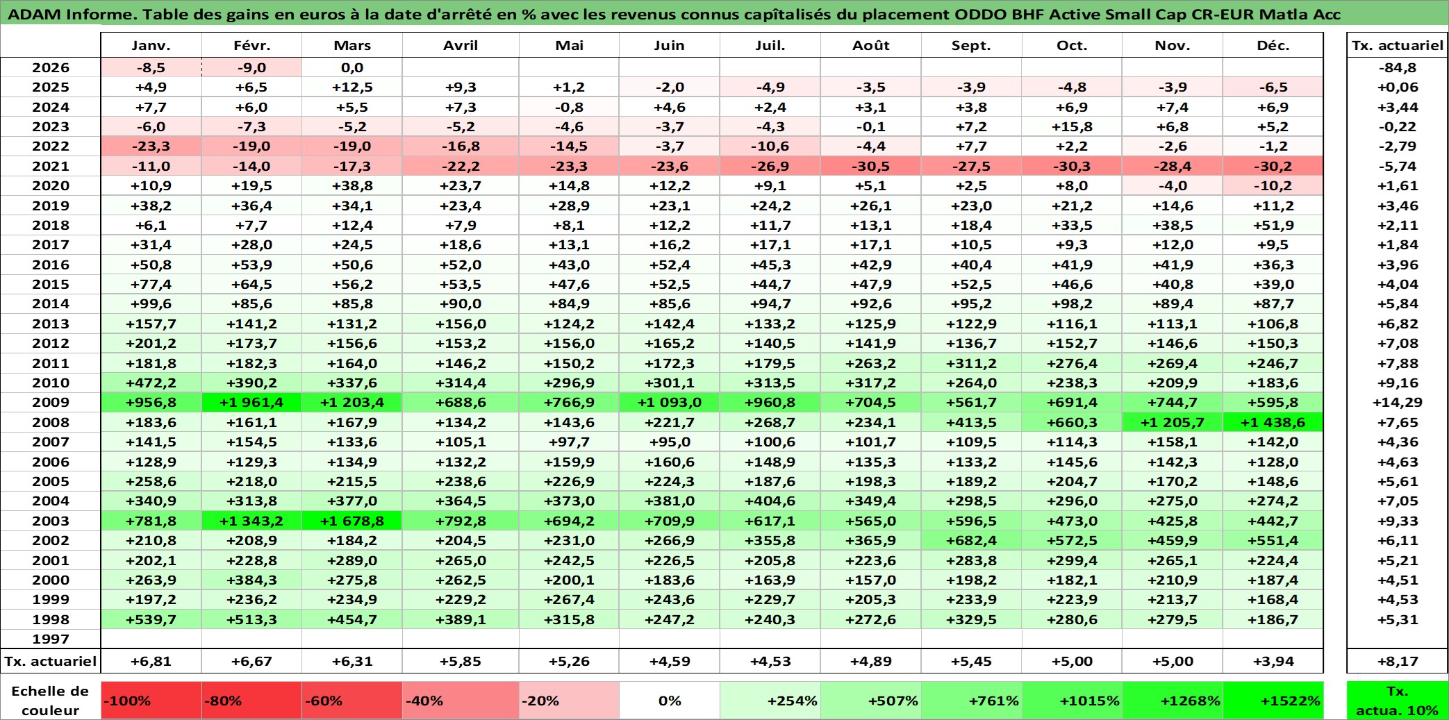This screenshot has width=1449, height=720.
Task: Select the +1522% bright green swatch
Action: pyautogui.click(x=1273, y=701)
